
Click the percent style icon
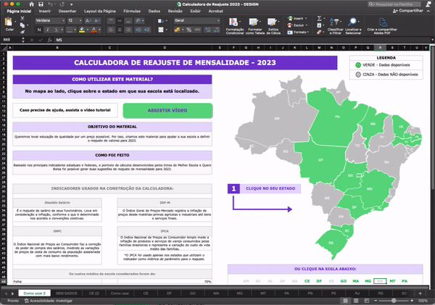pos(189,30)
